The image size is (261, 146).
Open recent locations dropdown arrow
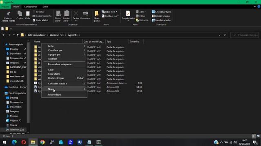click(x=13, y=35)
